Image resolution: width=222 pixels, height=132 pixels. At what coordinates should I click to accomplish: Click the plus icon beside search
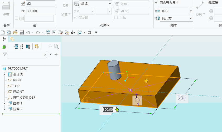[x=56, y=54]
